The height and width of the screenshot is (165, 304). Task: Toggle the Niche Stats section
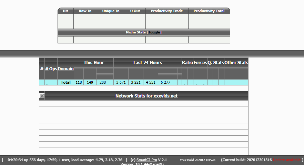pos(154,32)
